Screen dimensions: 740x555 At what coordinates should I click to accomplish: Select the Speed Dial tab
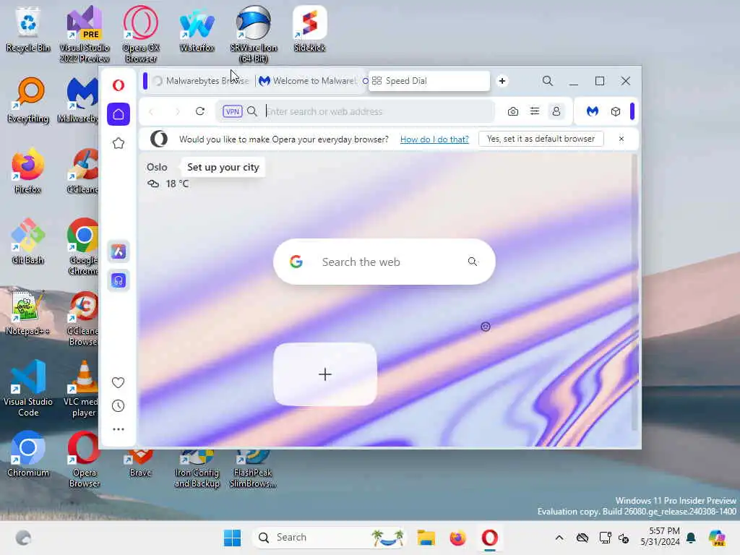(429, 81)
